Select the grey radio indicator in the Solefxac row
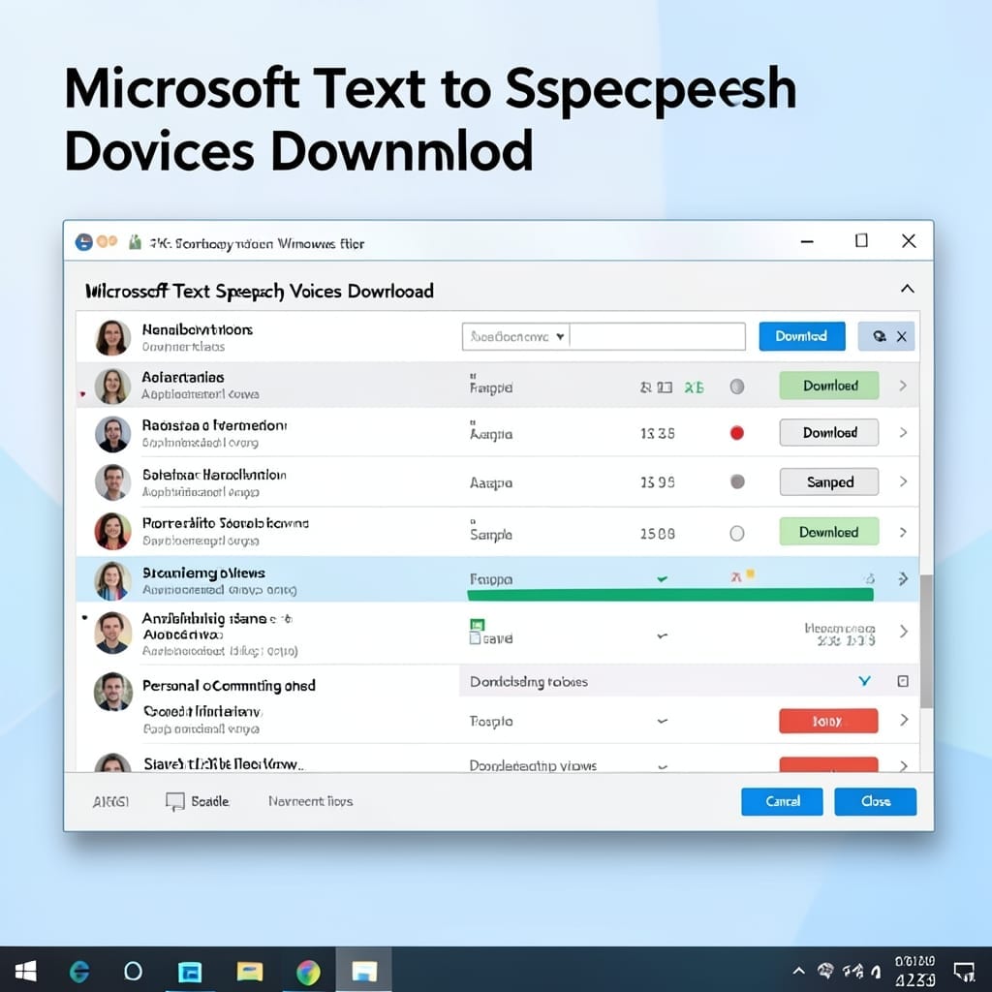This screenshot has width=992, height=992. coord(737,482)
